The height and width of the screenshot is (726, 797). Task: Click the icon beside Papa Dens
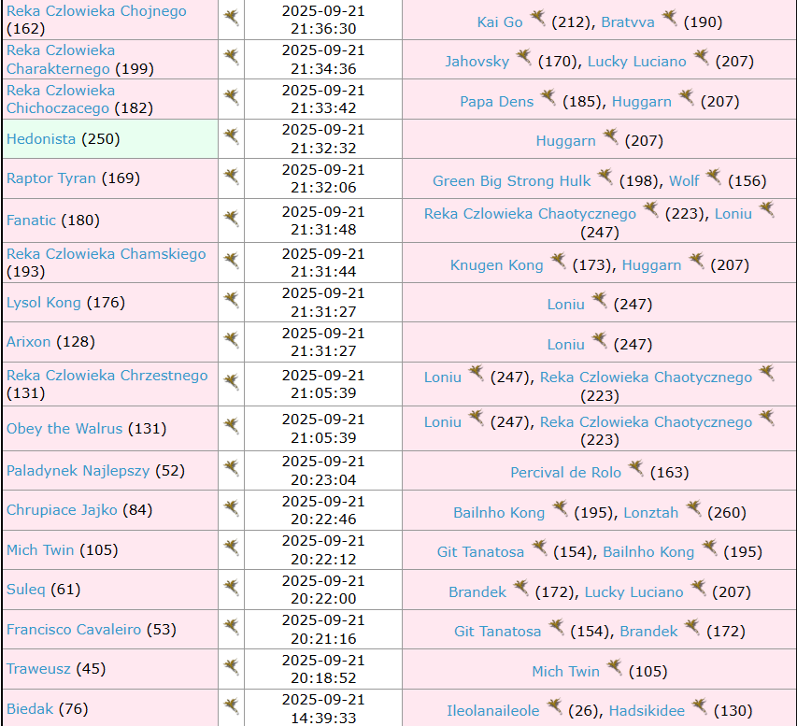click(548, 98)
